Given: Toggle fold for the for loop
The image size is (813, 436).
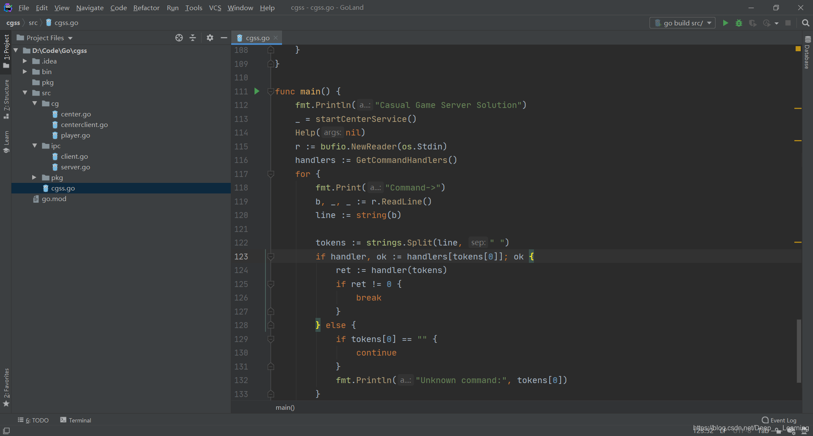Looking at the screenshot, I should 271,174.
